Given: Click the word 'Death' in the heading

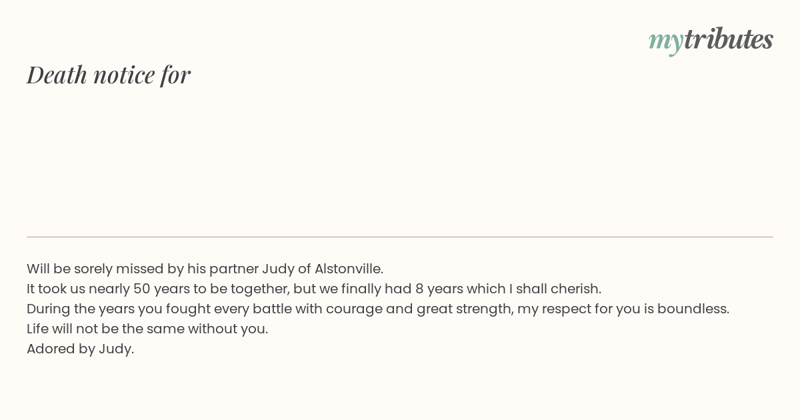Looking at the screenshot, I should (57, 75).
